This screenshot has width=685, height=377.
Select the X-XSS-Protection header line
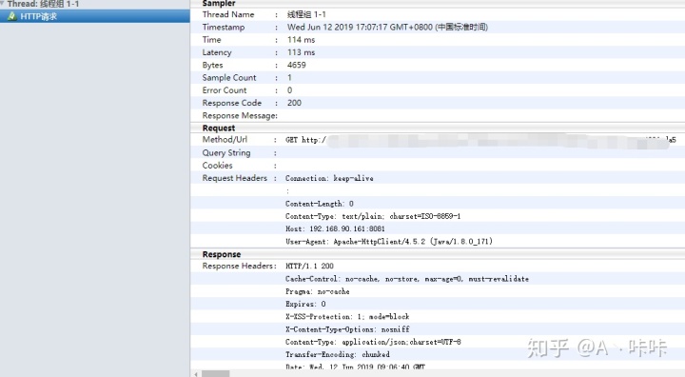tap(347, 317)
